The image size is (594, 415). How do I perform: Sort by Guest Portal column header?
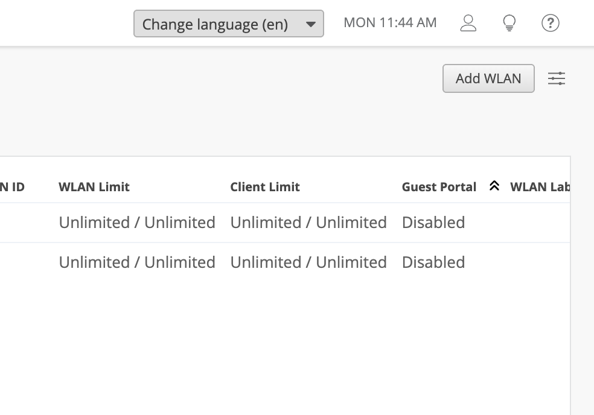(x=439, y=186)
